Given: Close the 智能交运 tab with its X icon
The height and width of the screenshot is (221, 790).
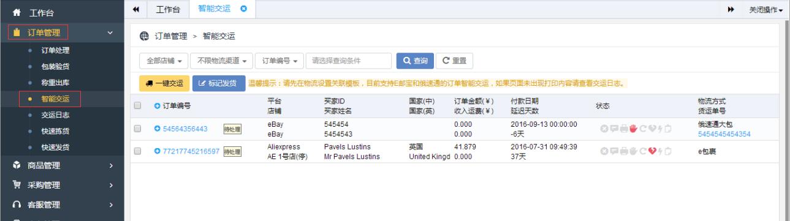Looking at the screenshot, I should click(x=243, y=9).
